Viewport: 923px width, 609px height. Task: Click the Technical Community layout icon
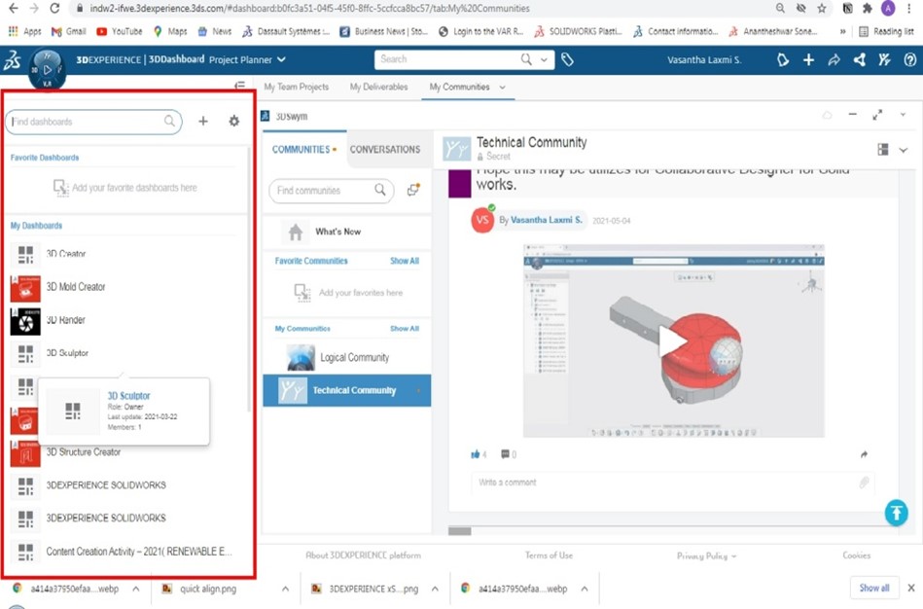pos(882,150)
